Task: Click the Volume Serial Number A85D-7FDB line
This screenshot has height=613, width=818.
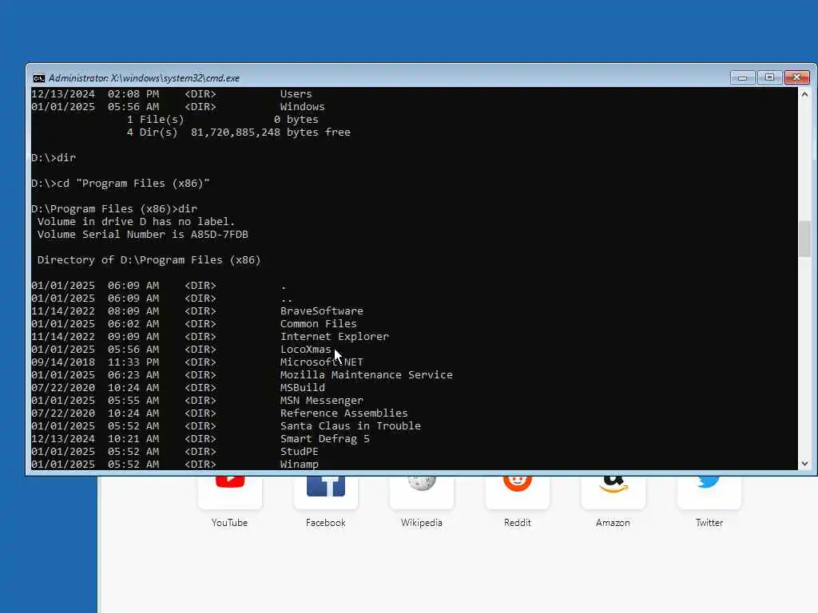Action: tap(142, 235)
